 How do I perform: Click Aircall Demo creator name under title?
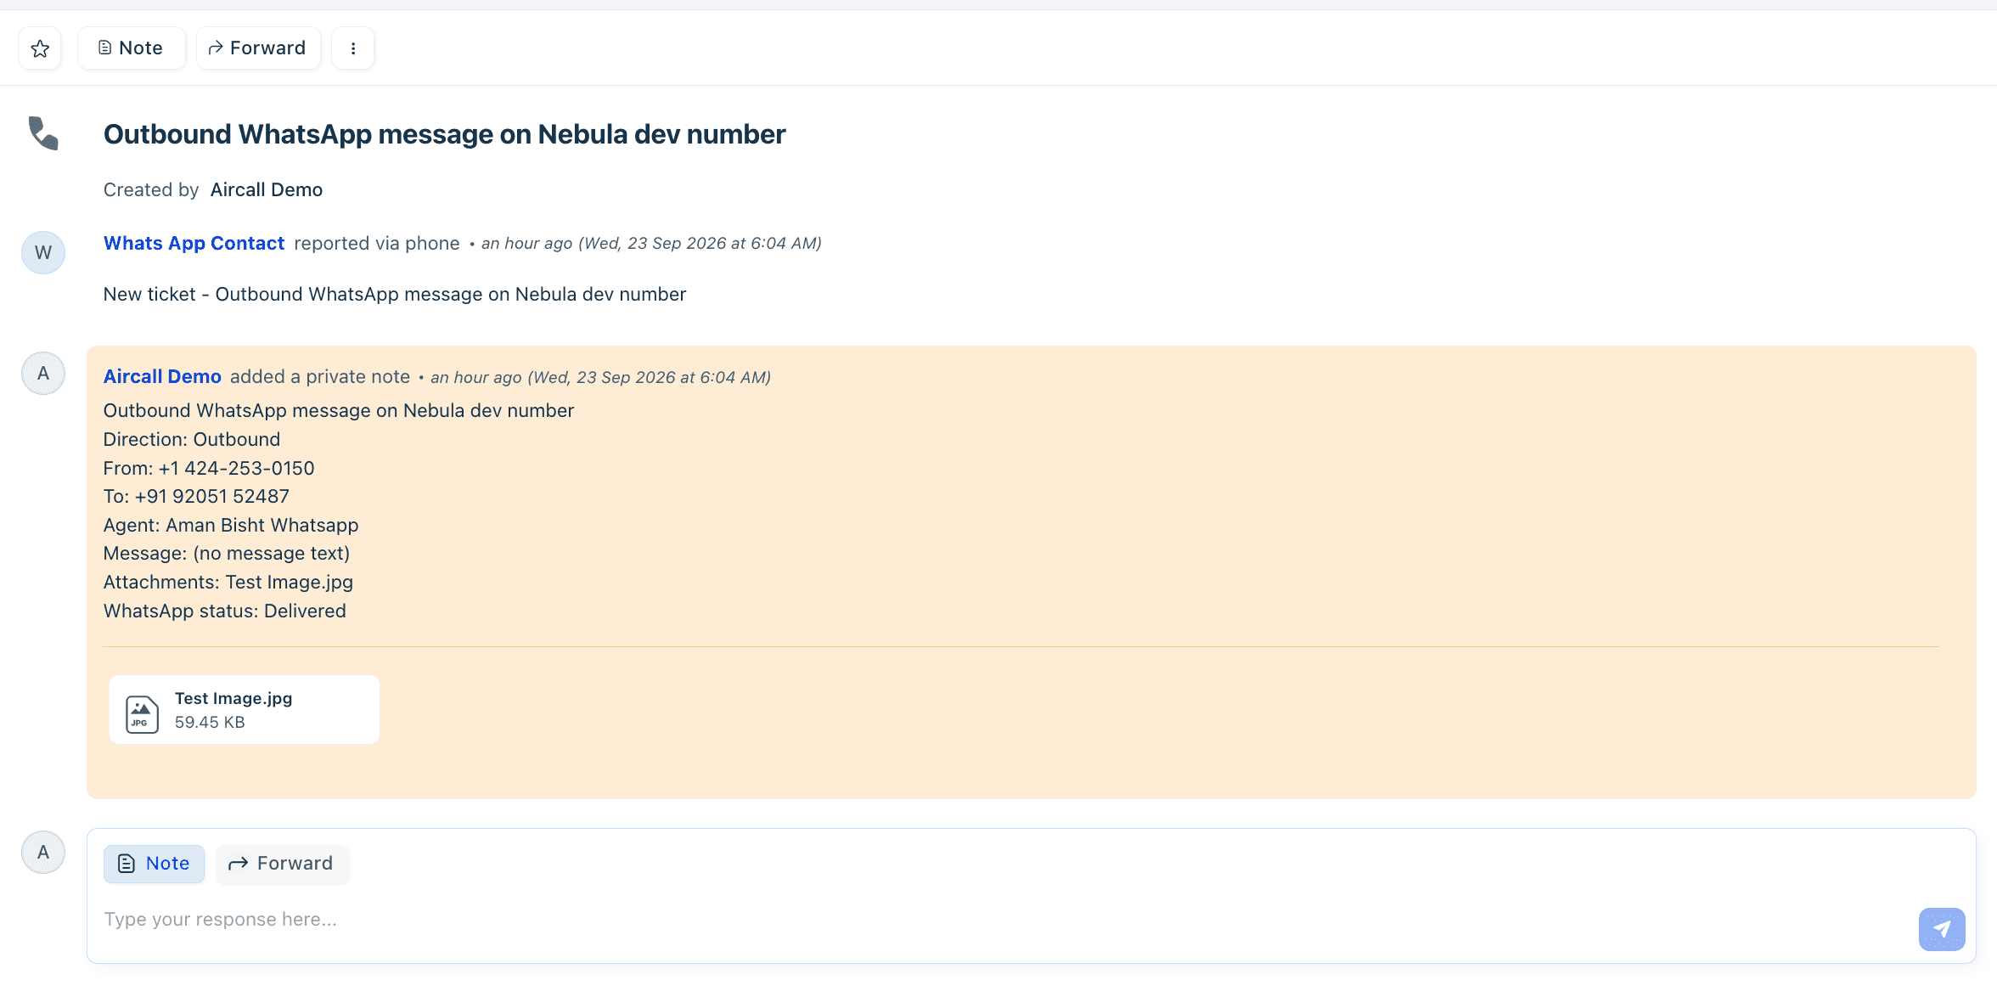click(x=267, y=190)
